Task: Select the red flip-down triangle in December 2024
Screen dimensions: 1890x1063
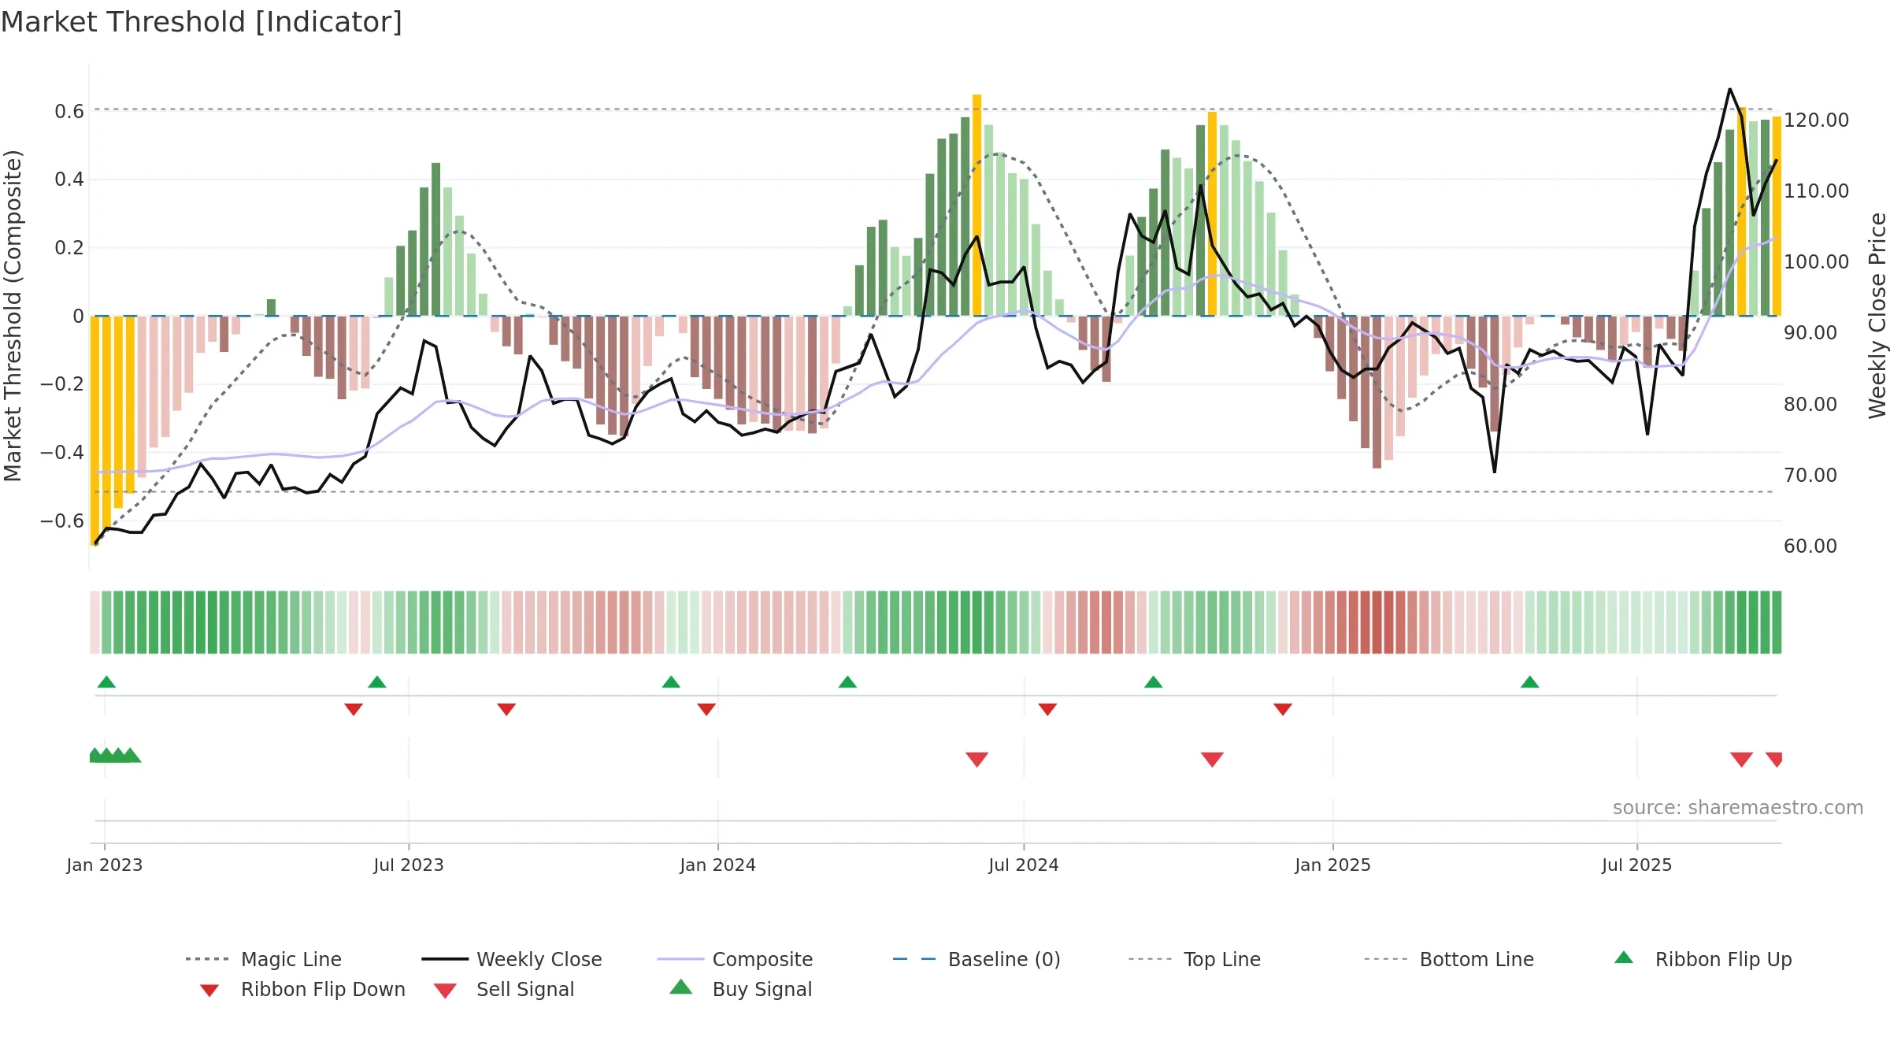Action: click(1283, 709)
